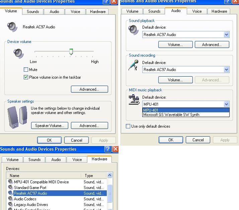Sort devices by the Name column header
Viewport: 239px width, 210px height.
[44, 176]
